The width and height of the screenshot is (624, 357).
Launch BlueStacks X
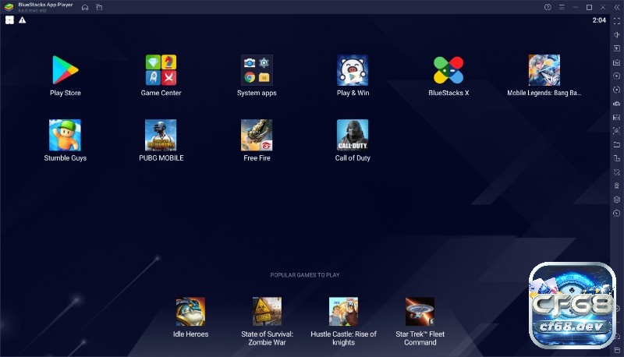[x=448, y=70]
